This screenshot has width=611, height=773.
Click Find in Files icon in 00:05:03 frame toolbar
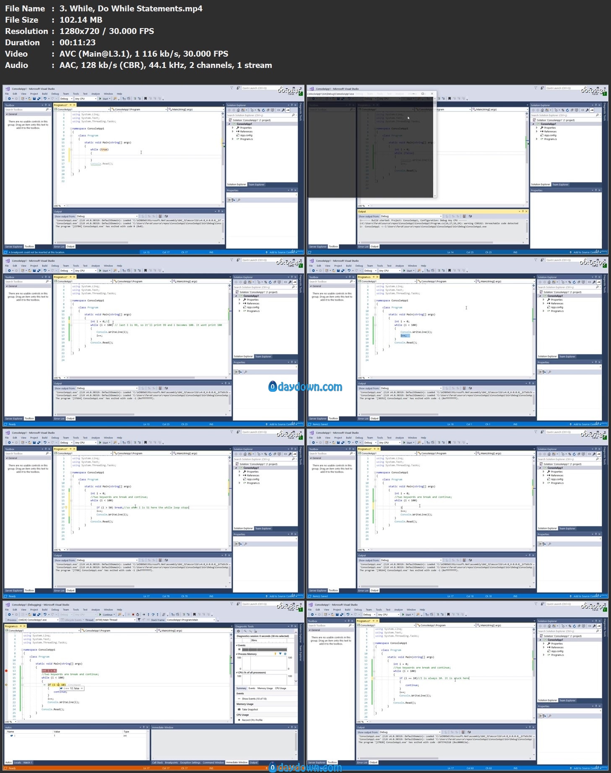point(419,271)
